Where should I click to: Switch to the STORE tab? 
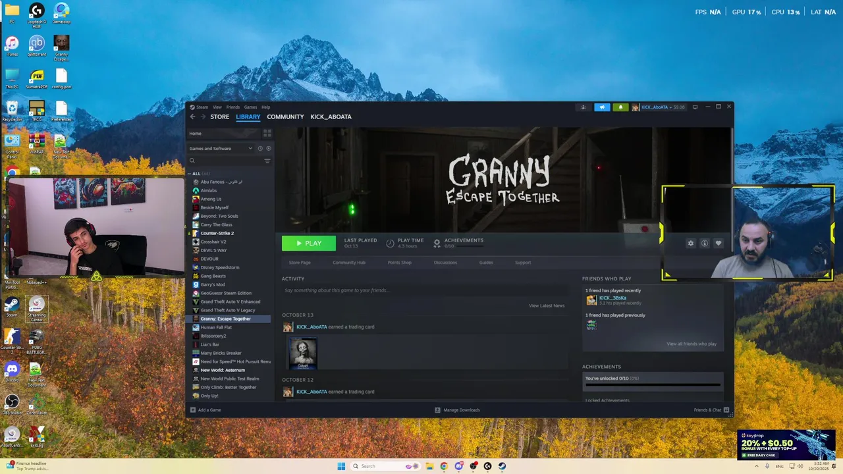coord(220,117)
